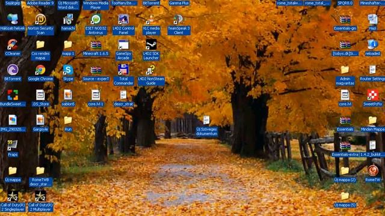Open the Norton Security Scan icon

40,20
